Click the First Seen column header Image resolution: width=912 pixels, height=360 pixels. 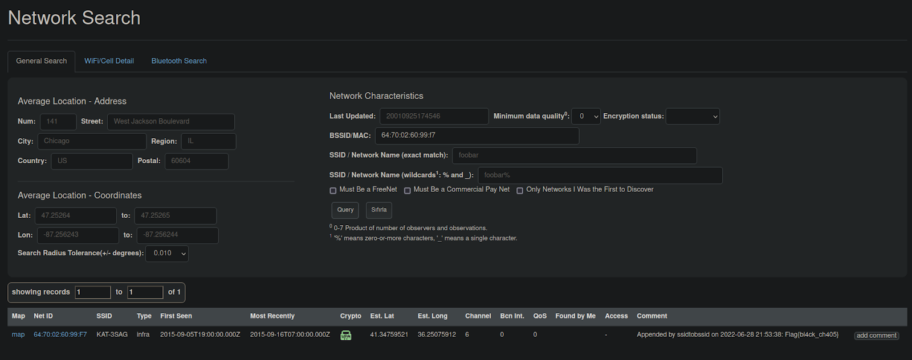176,316
